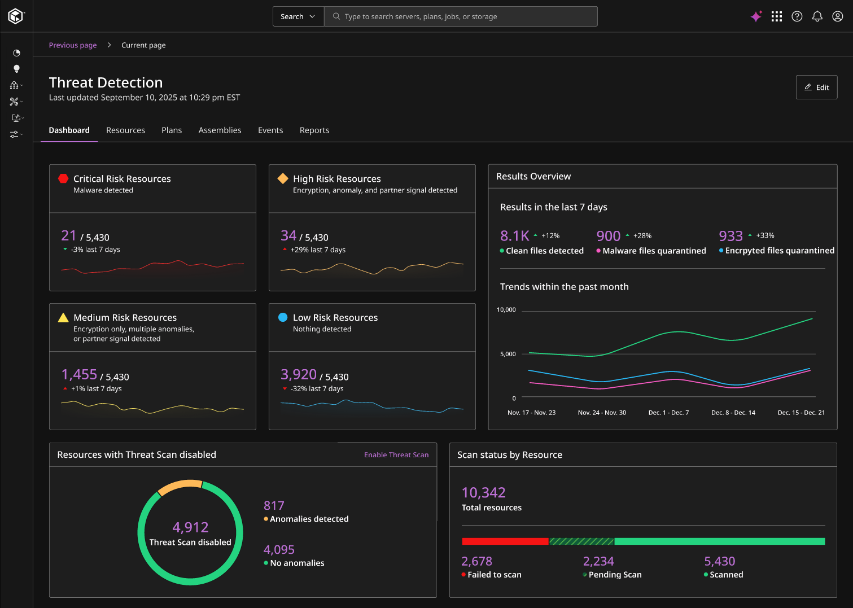Open the Search scope dropdown
The height and width of the screenshot is (608, 853).
click(298, 16)
